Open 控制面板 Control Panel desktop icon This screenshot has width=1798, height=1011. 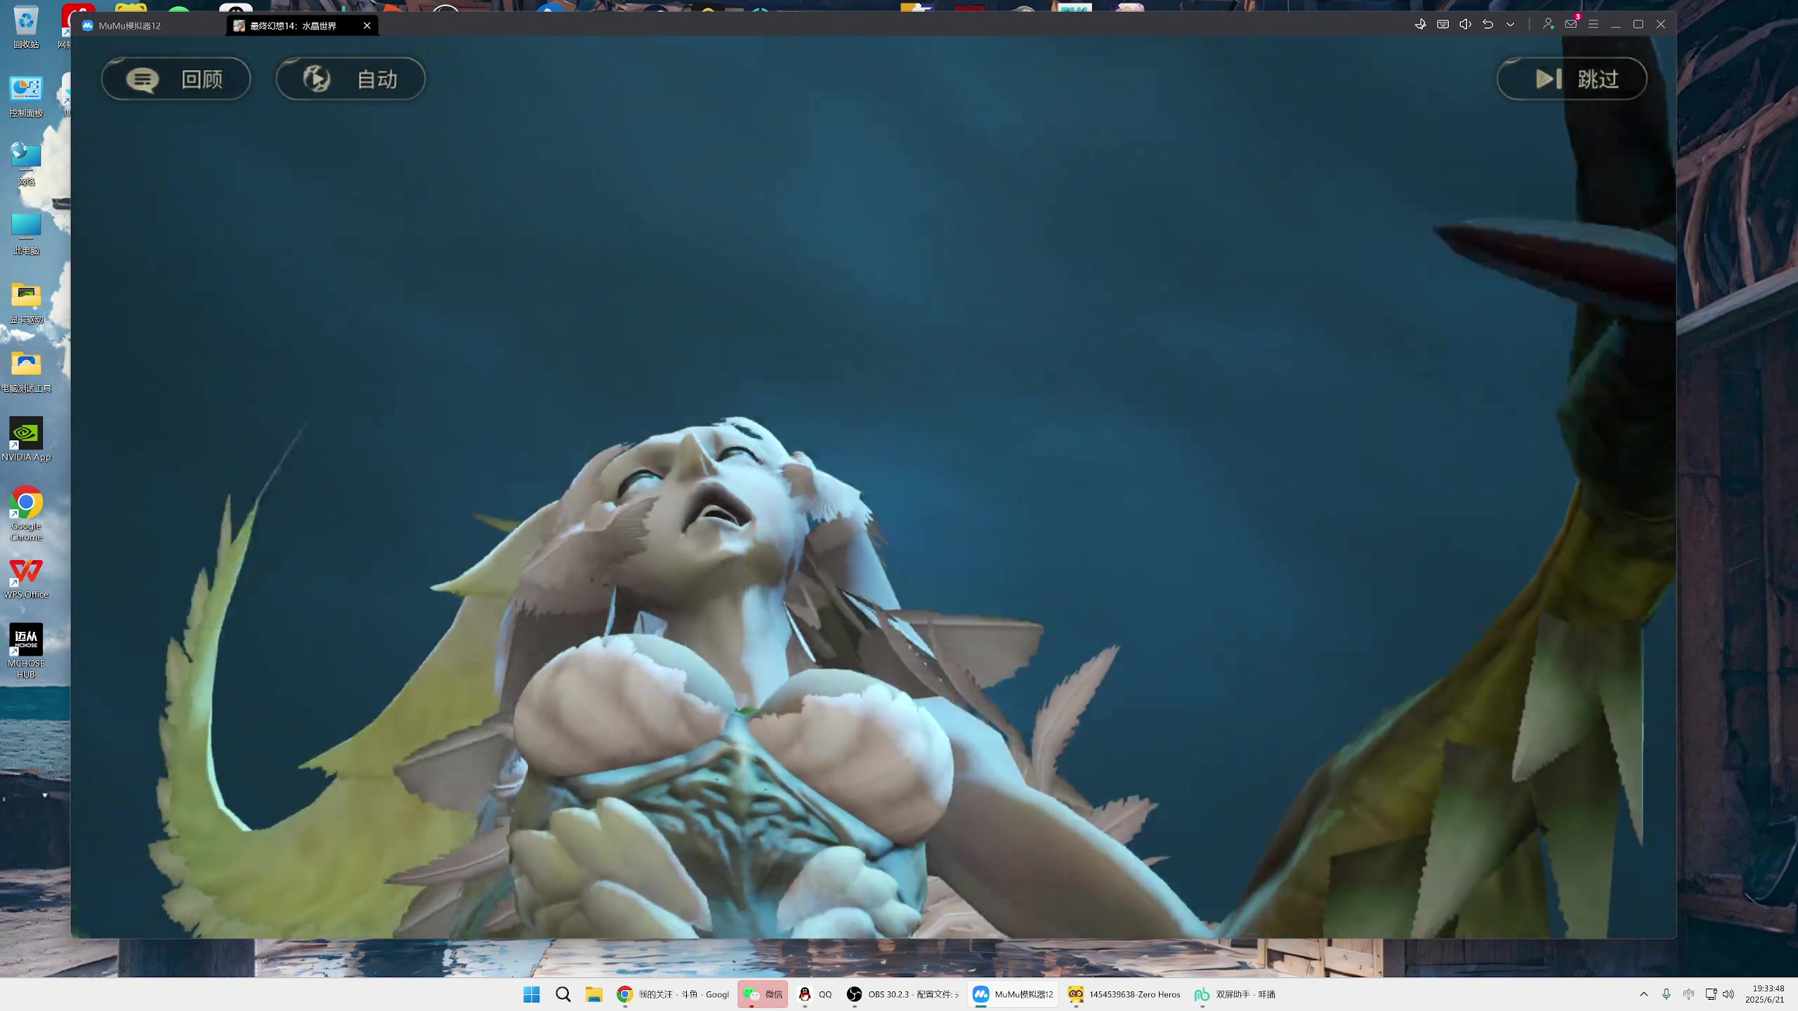26,96
